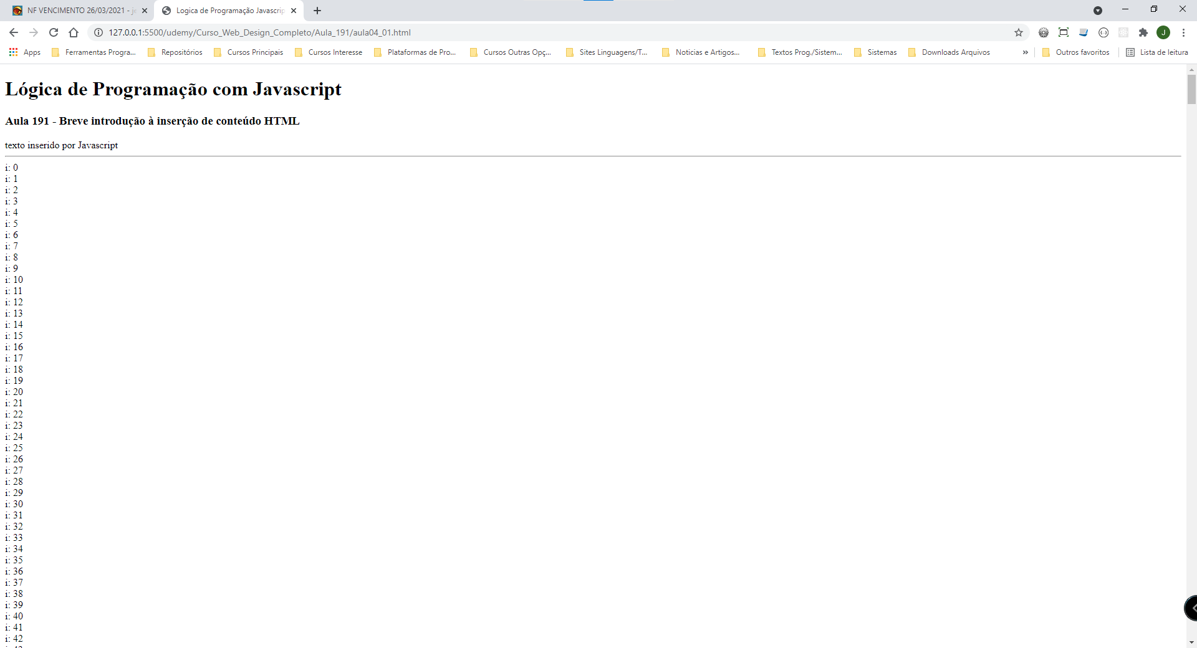Viewport: 1197px width, 648px height.
Task: Bookmark this page with the star icon
Action: point(1019,32)
